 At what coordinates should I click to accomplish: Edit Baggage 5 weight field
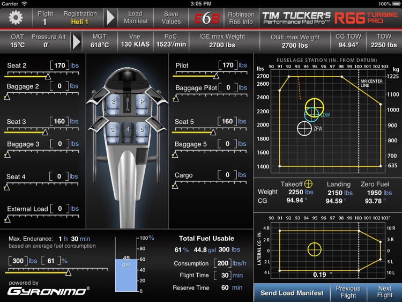click(227, 144)
